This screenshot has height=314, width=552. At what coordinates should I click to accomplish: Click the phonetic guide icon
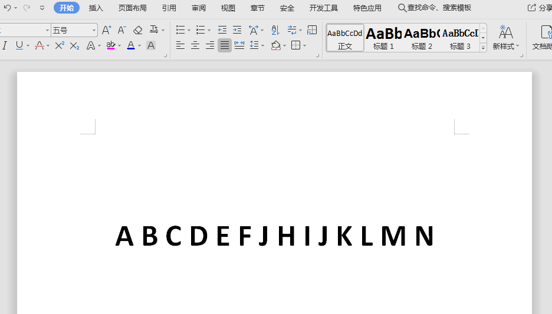pos(154,30)
